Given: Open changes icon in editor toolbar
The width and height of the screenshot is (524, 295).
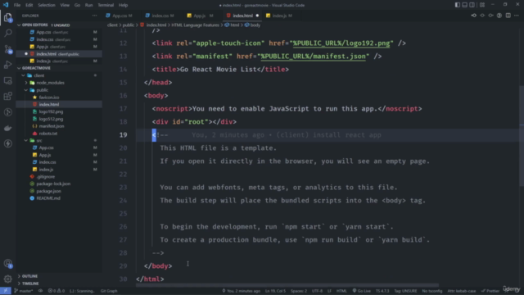Looking at the screenshot, I should point(474,16).
